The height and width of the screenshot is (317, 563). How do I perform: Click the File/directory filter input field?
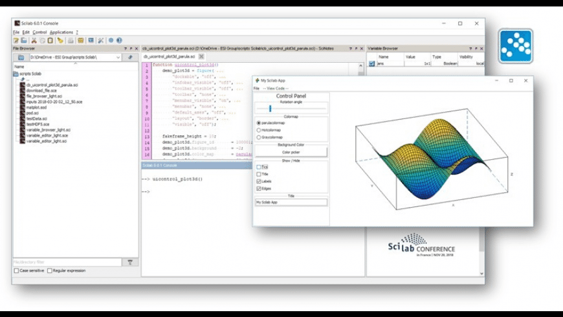67,263
